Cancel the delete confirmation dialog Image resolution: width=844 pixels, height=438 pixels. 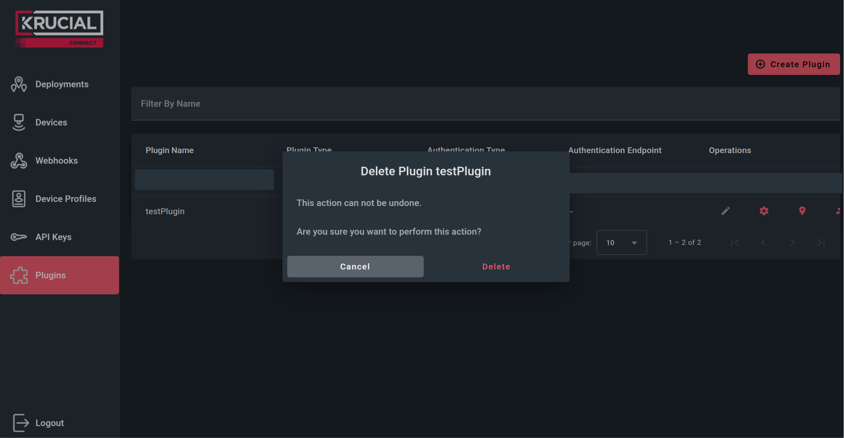(355, 266)
